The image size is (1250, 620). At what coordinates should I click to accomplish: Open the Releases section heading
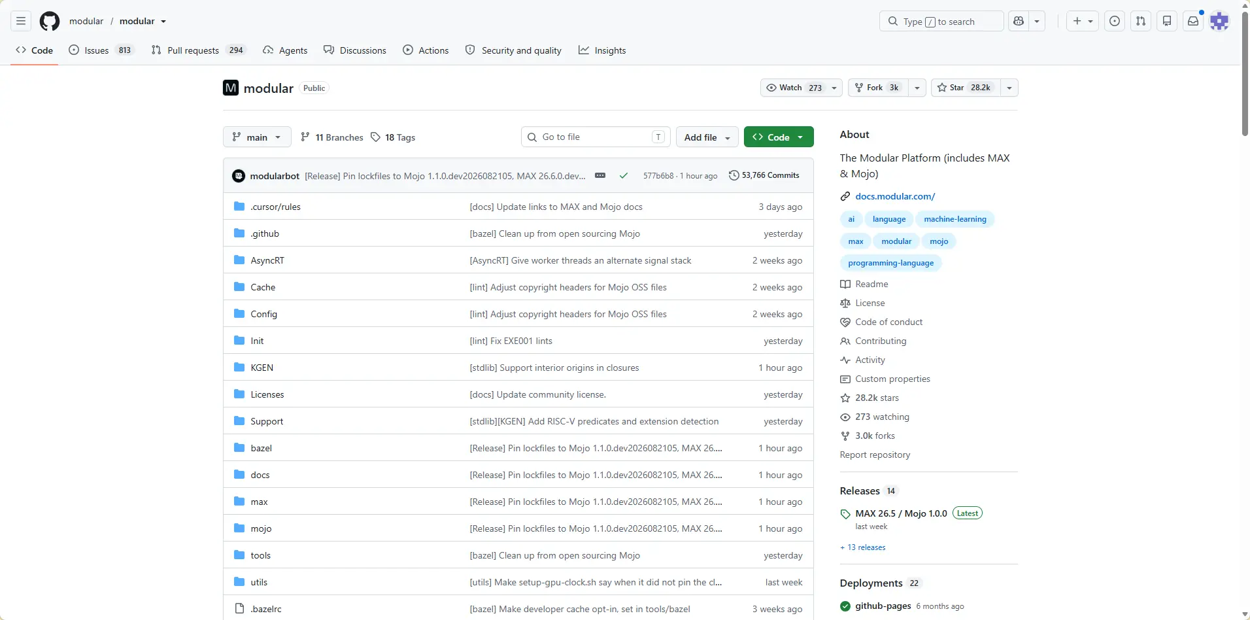[860, 491]
